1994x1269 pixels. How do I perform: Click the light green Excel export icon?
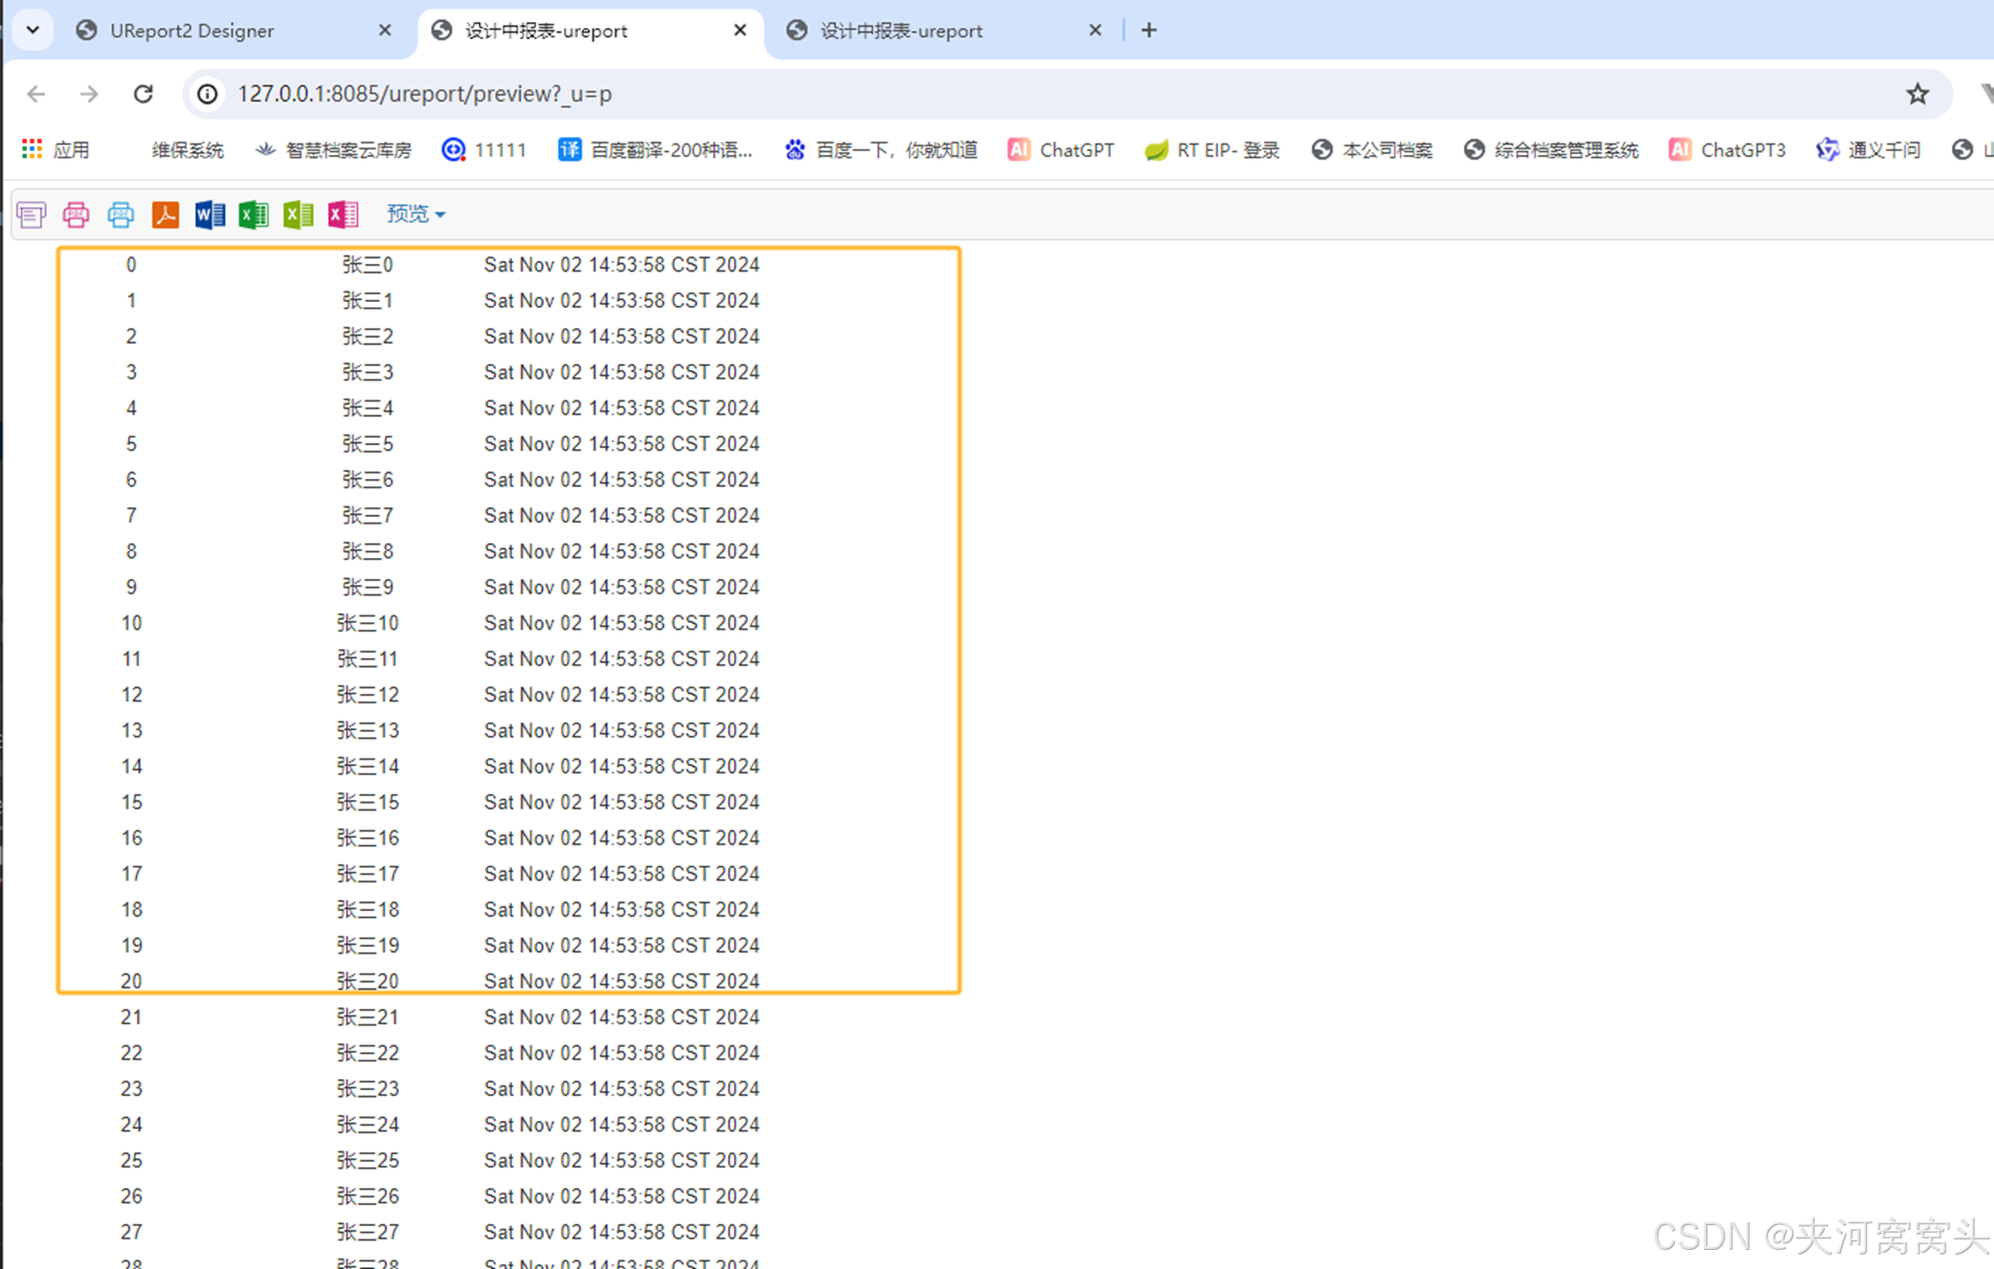point(298,215)
